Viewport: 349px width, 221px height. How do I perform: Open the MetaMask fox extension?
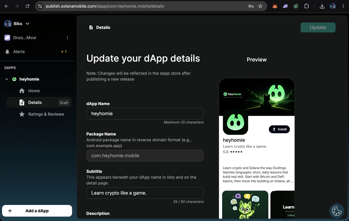pyautogui.click(x=275, y=6)
